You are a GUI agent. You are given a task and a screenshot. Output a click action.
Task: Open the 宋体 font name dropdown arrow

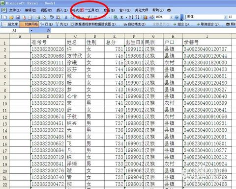tap(226, 17)
